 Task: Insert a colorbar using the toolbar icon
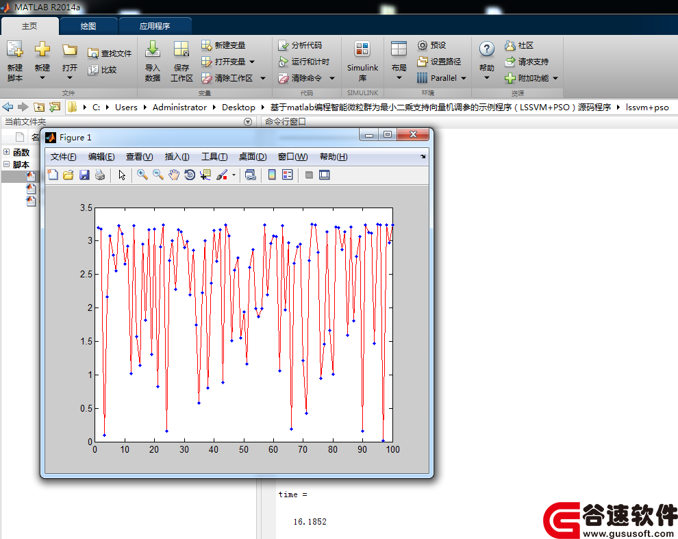(272, 175)
